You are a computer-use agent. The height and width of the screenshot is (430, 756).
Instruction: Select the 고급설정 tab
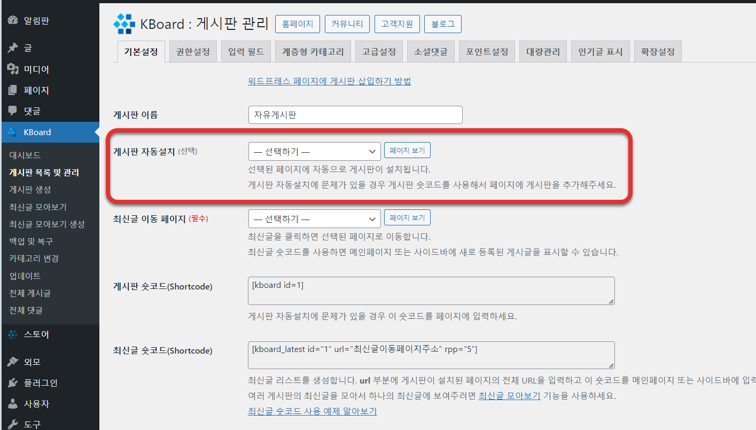click(x=379, y=52)
